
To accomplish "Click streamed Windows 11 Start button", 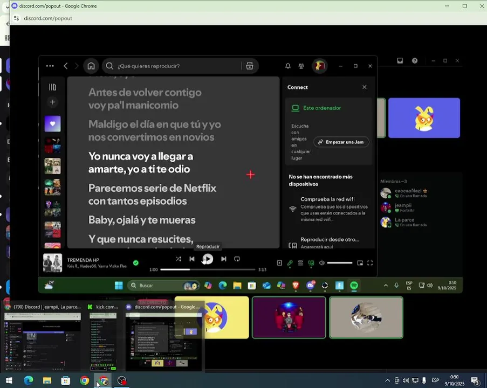I will click(x=119, y=285).
